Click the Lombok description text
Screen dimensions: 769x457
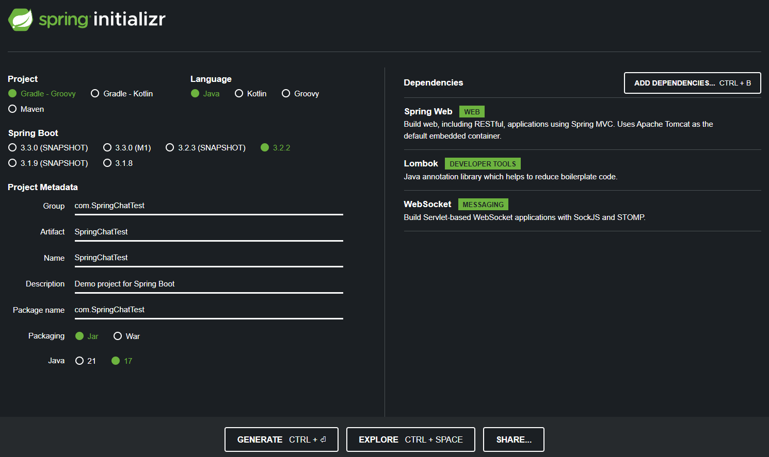pyautogui.click(x=510, y=177)
